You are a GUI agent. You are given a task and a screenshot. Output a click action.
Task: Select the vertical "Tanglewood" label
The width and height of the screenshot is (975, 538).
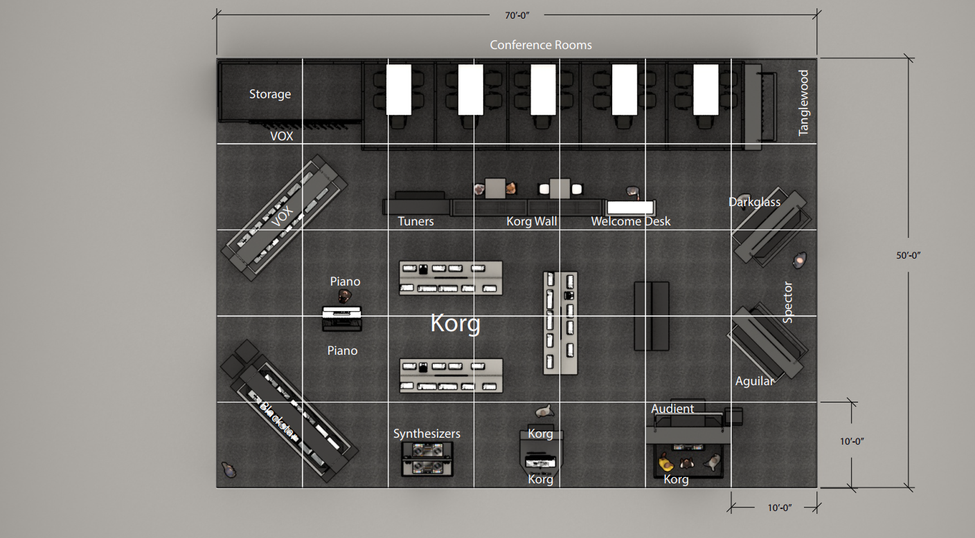(803, 103)
